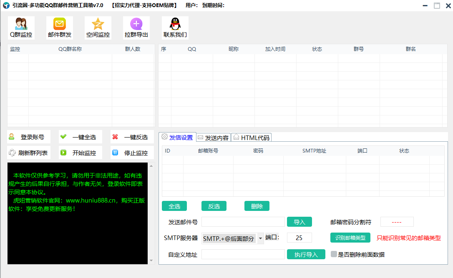The width and height of the screenshot is (453, 278).
Task: Refresh group list via 刷新群列表
Action: coord(29,153)
